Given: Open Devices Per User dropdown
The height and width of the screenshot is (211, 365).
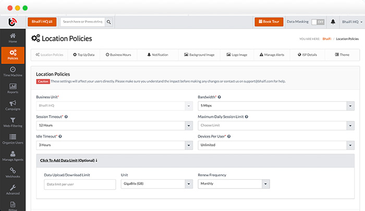Looking at the screenshot, I should point(273,145).
